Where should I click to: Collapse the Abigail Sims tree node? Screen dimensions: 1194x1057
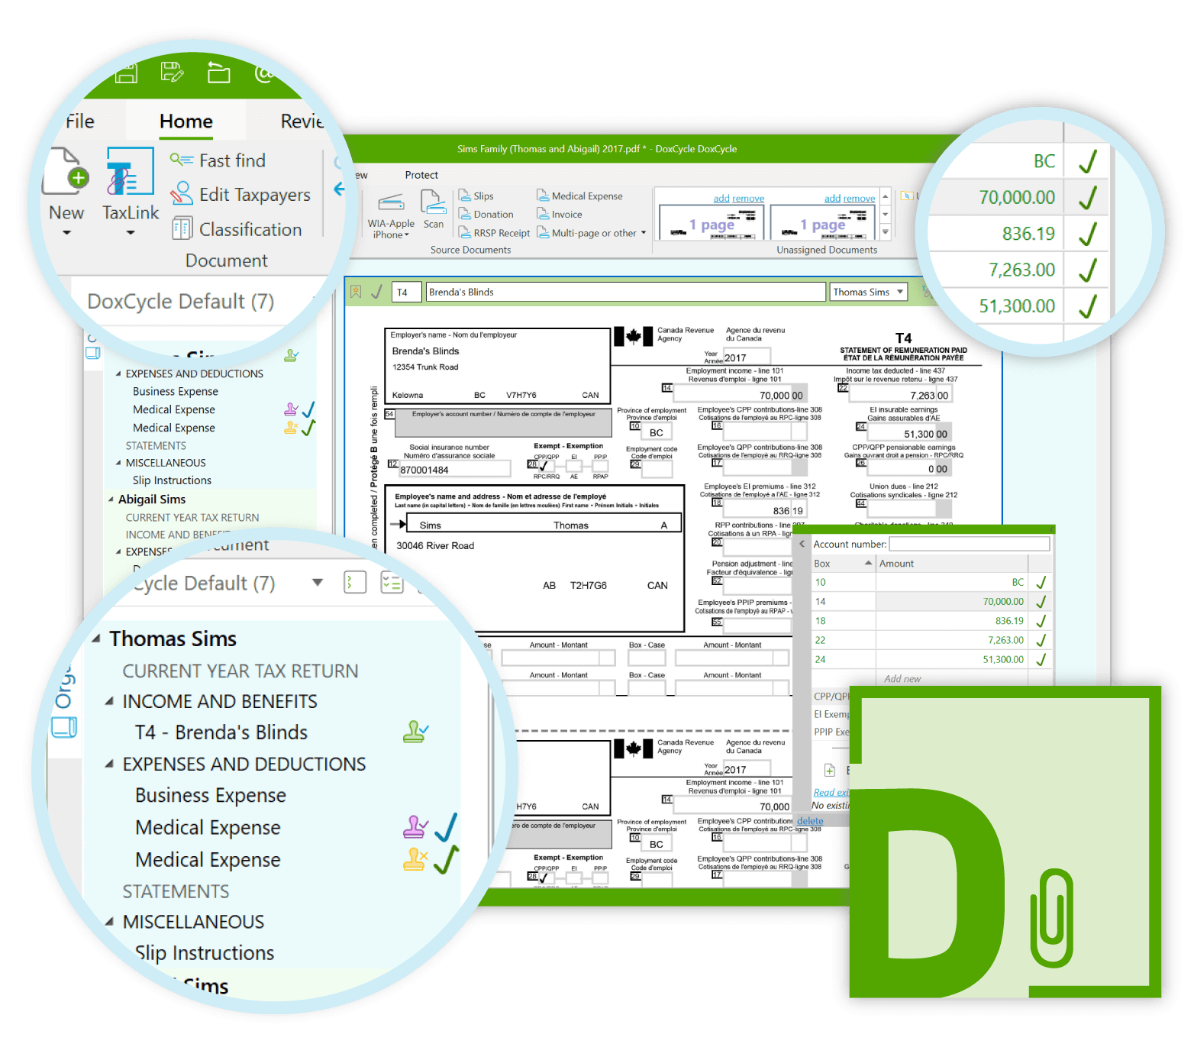tap(111, 499)
